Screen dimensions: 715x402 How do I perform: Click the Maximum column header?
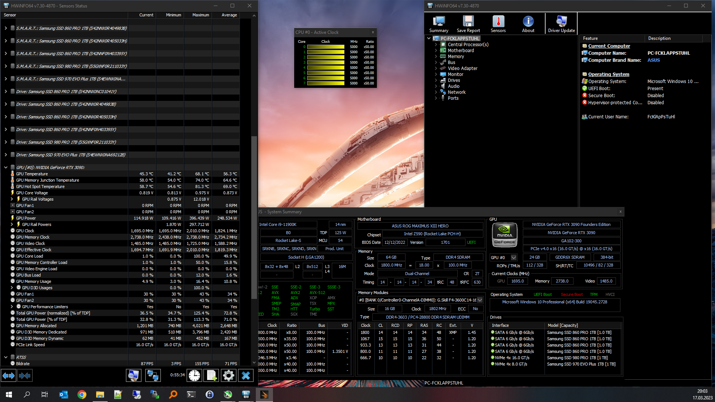click(200, 15)
